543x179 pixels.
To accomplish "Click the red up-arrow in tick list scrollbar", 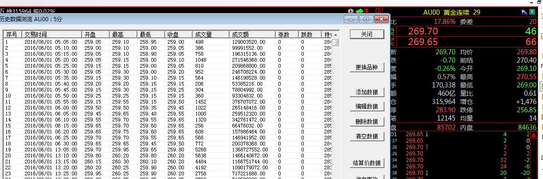I will pos(534,135).
